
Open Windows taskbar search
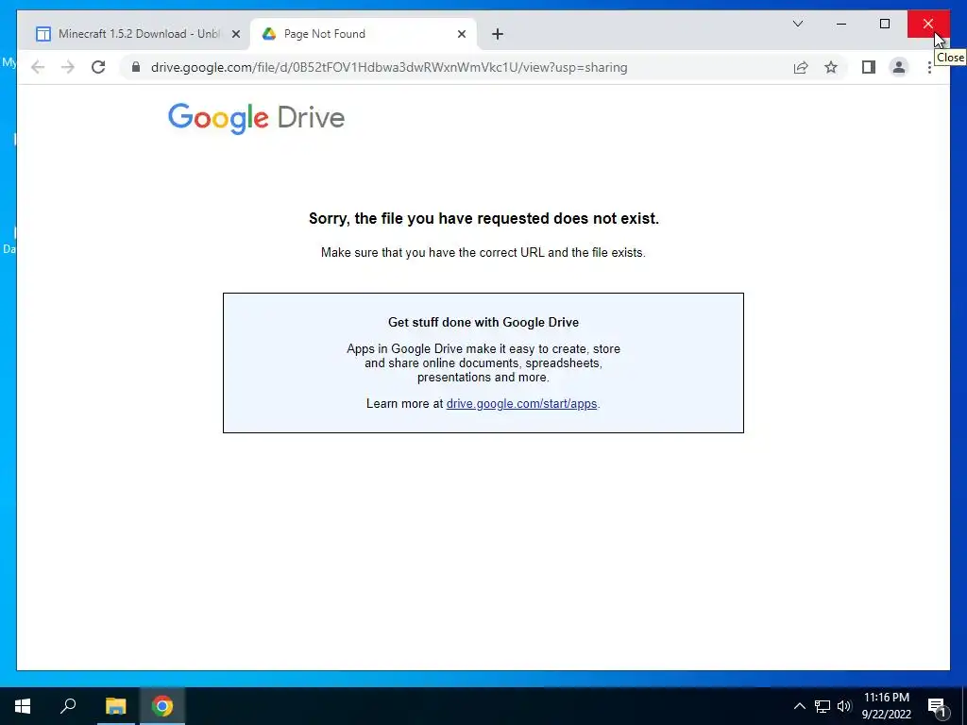(x=68, y=706)
